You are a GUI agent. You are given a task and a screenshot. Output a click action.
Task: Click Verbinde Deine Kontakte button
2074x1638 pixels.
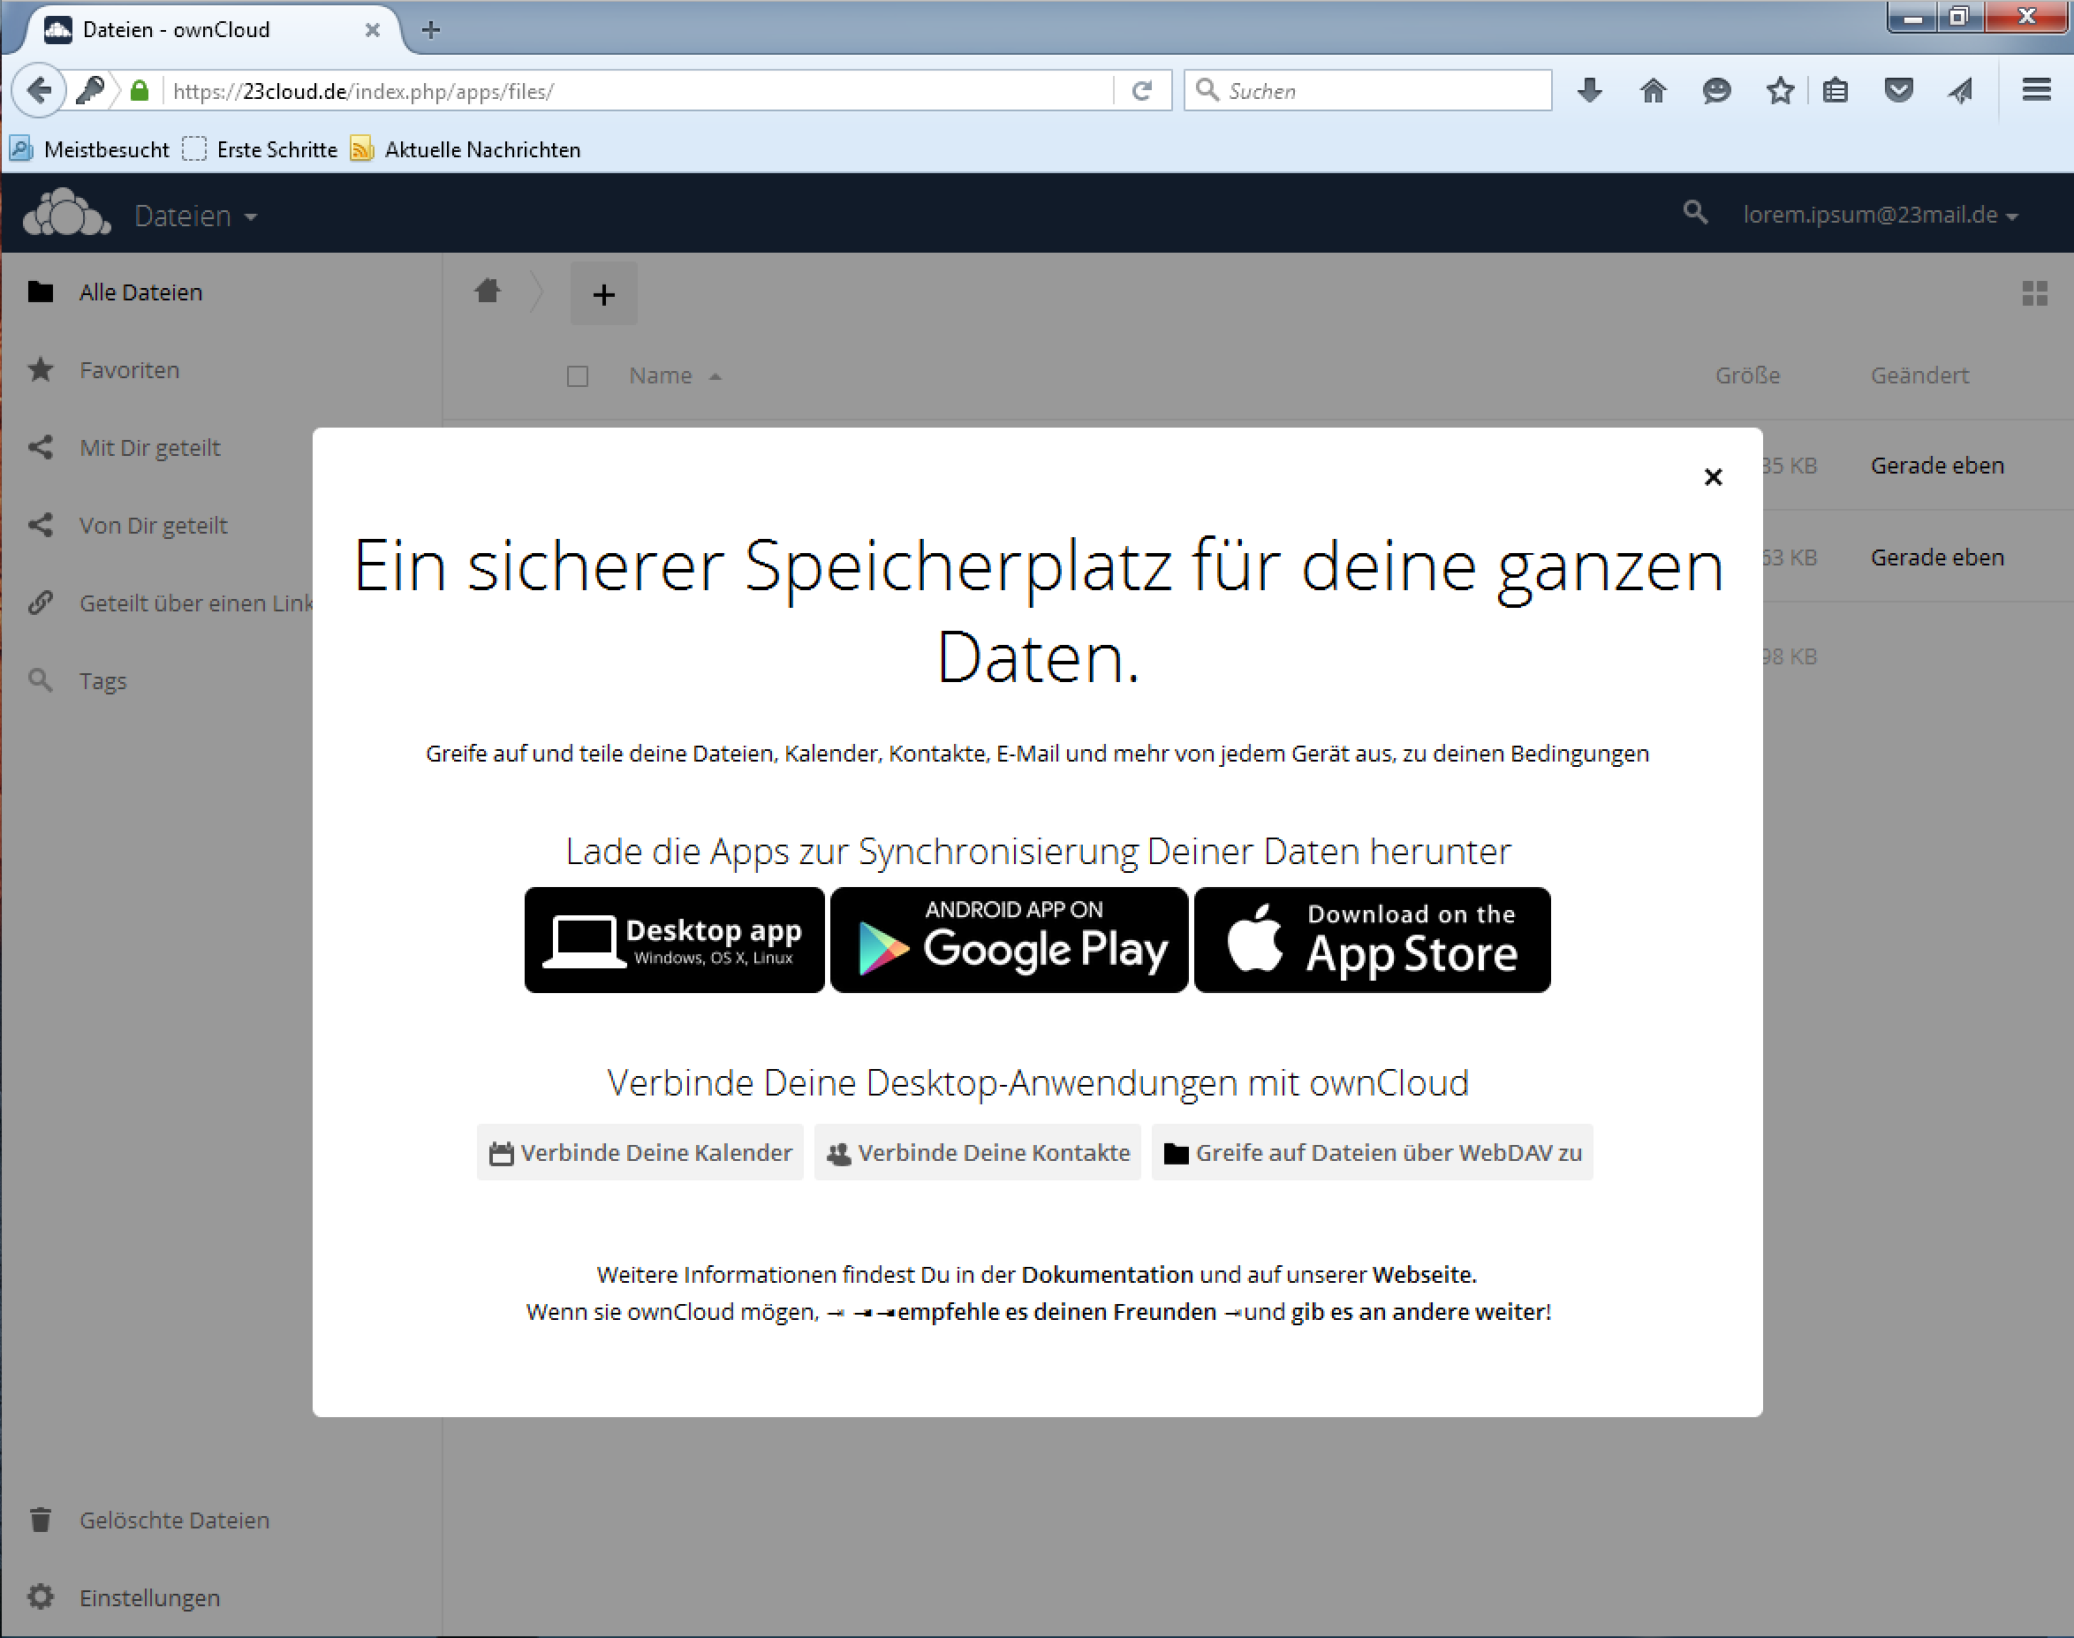(977, 1152)
